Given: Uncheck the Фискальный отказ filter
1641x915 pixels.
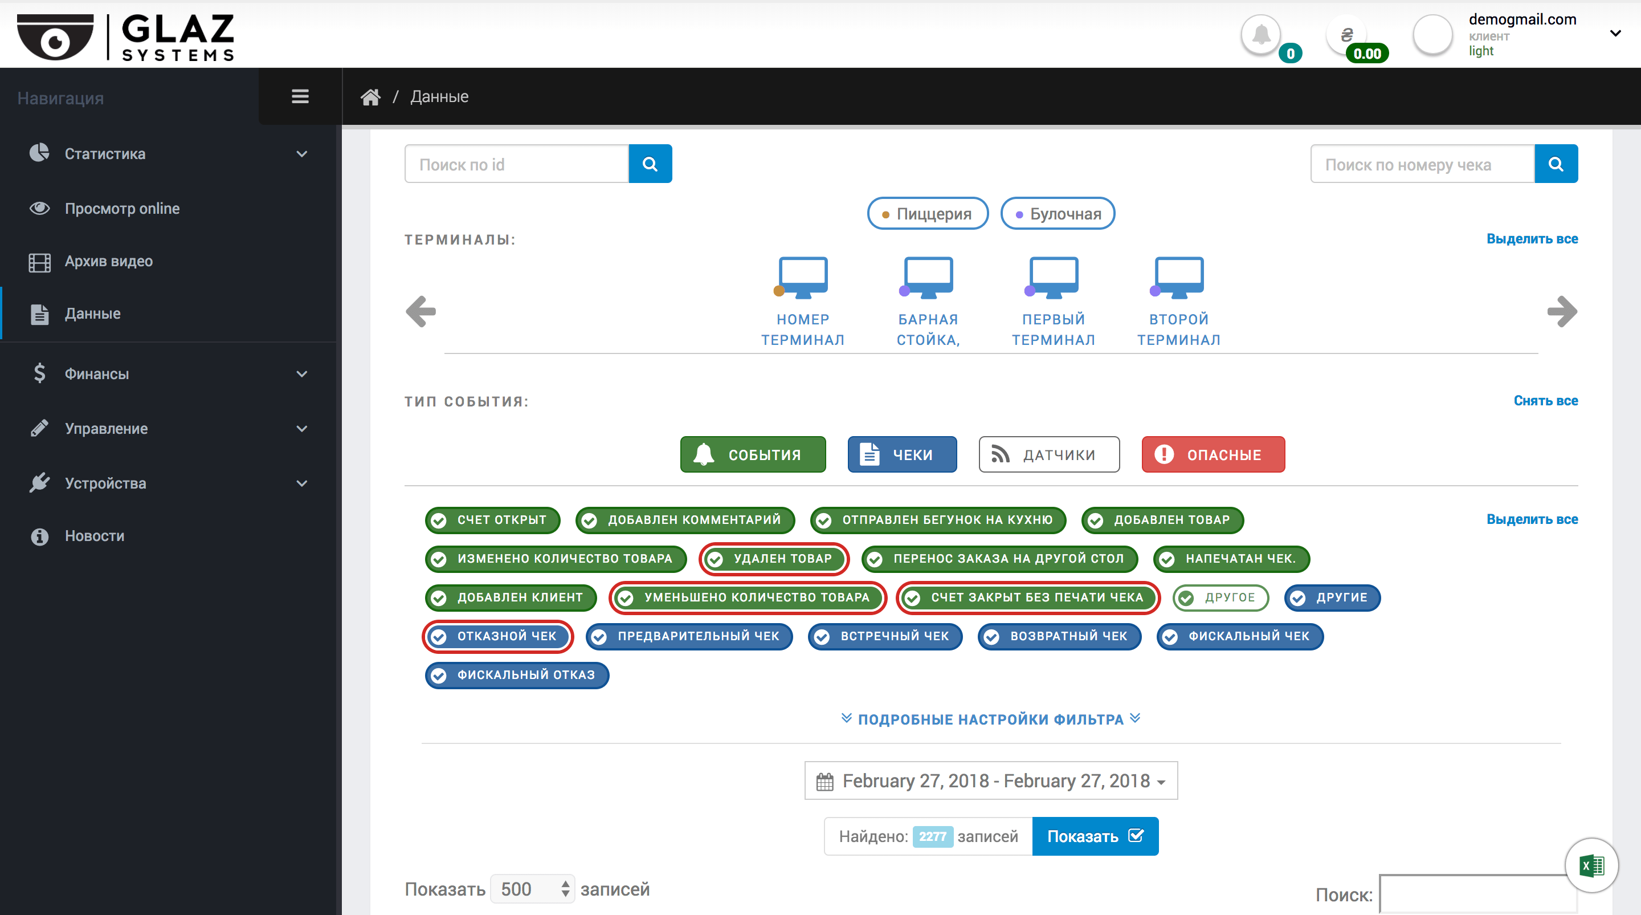Looking at the screenshot, I should tap(517, 676).
